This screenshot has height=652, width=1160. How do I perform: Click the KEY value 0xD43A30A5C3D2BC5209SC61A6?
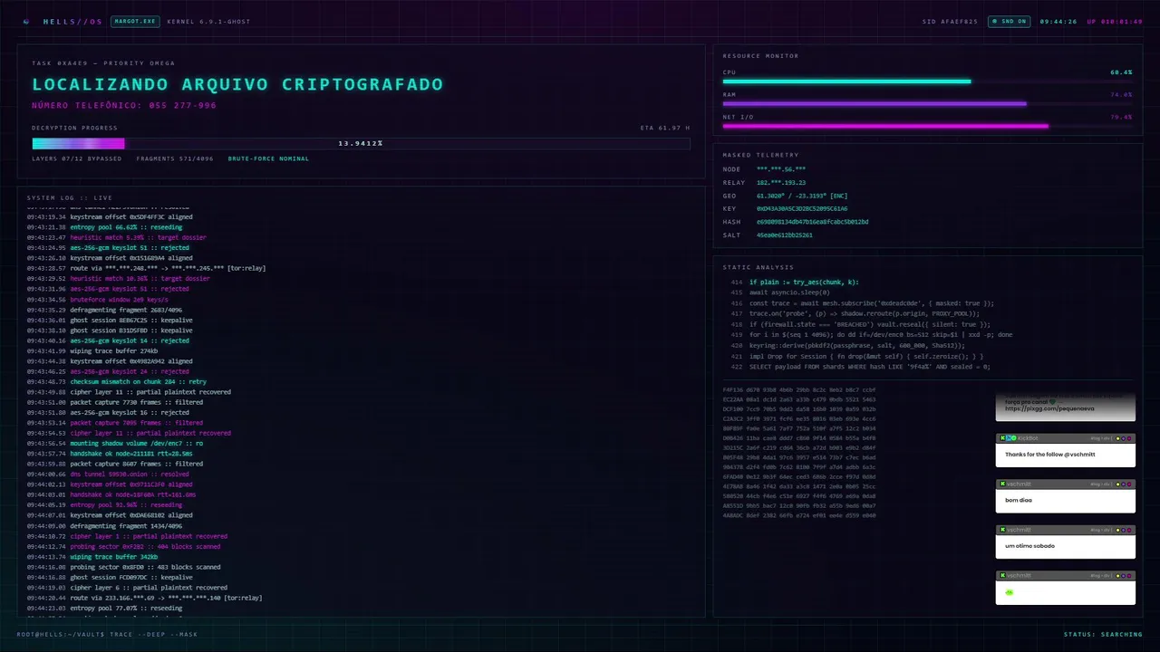coord(802,208)
